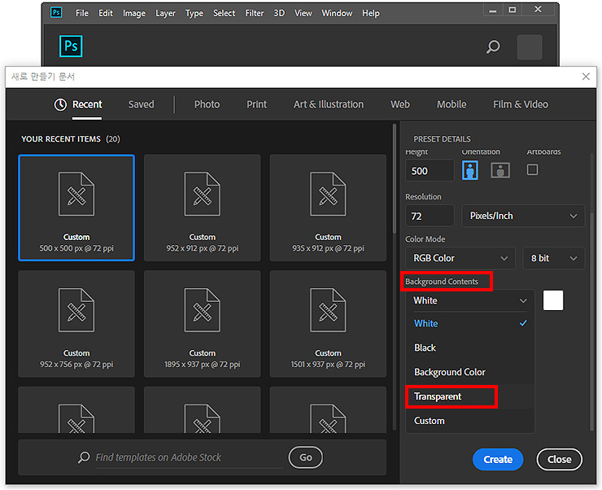
Task: Click the Create button
Action: [498, 459]
